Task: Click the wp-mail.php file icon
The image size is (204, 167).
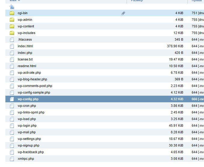Action: pyautogui.click(x=12, y=132)
